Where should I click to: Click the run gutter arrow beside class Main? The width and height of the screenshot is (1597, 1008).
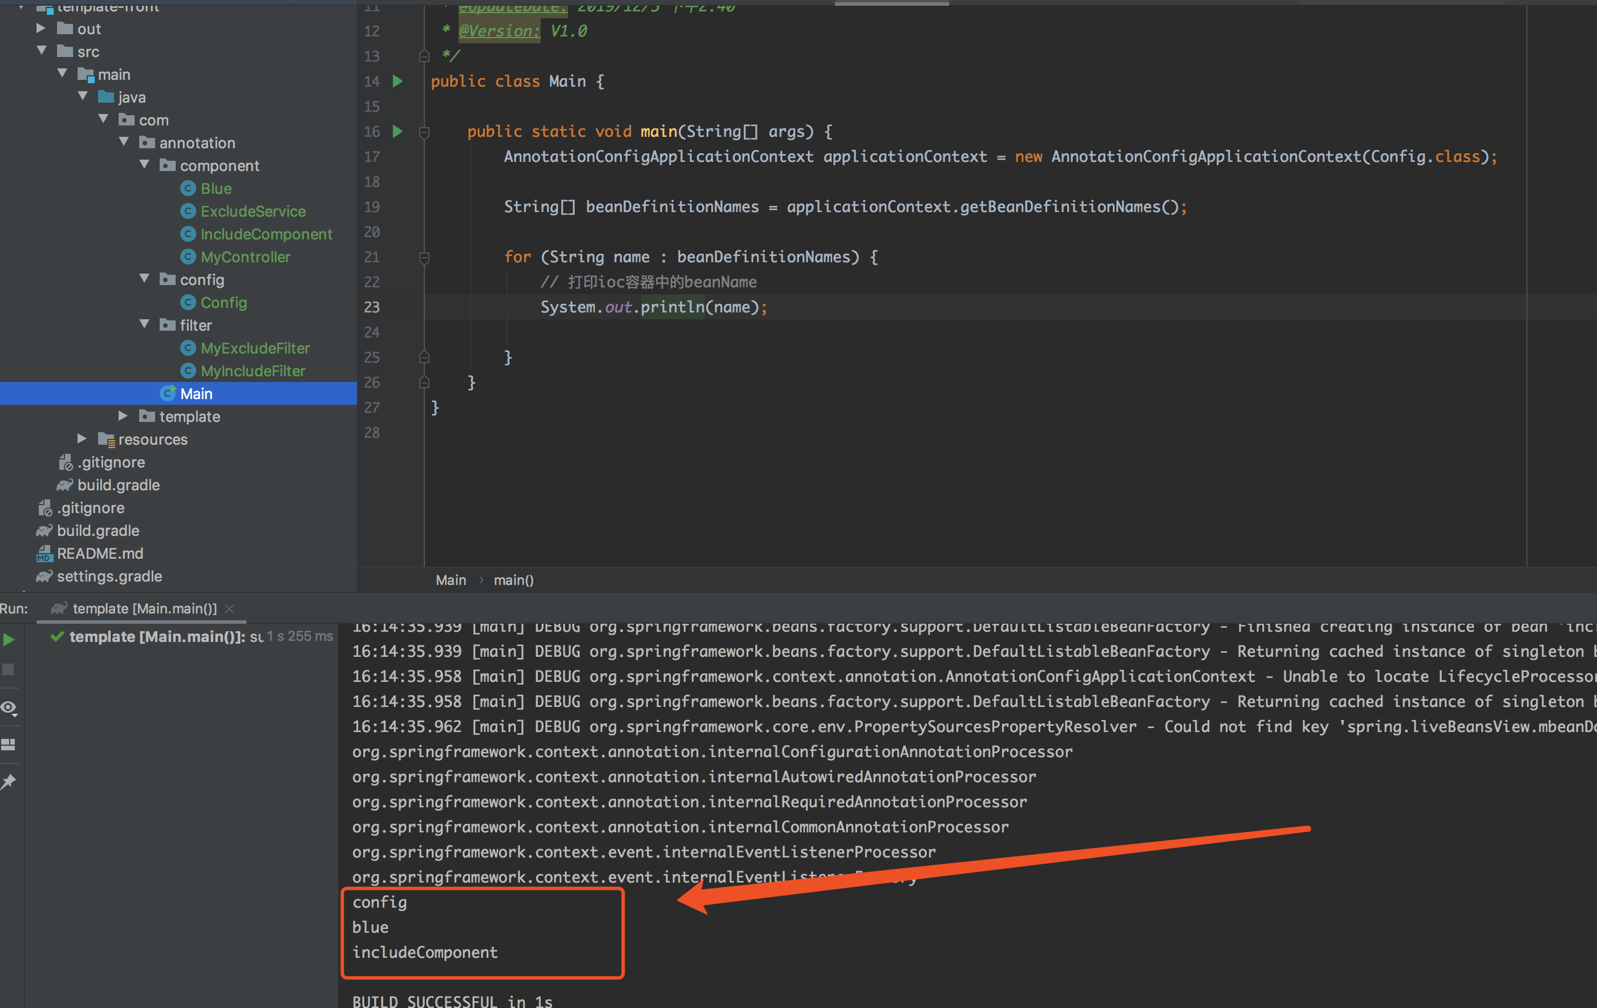(398, 82)
